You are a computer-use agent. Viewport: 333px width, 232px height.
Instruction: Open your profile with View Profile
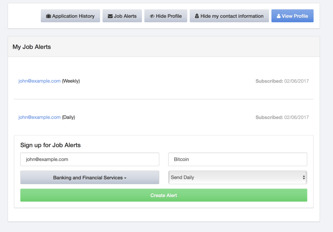click(292, 16)
